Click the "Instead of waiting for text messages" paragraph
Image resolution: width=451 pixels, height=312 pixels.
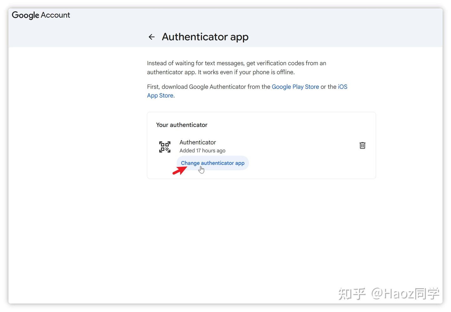236,63
